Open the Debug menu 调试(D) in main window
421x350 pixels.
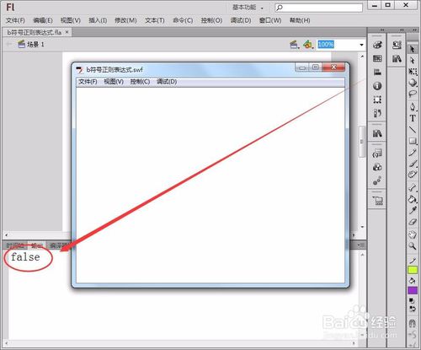click(x=241, y=20)
